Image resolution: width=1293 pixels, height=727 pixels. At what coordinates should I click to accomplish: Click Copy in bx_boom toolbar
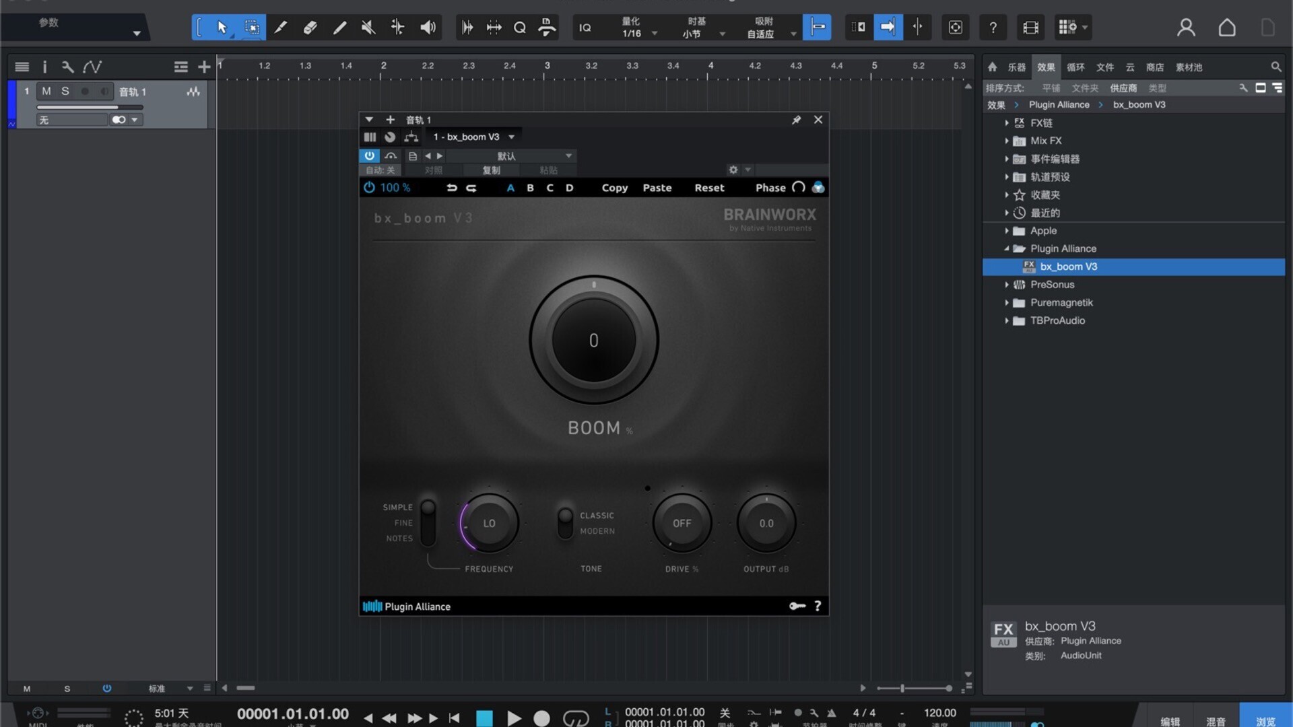tap(614, 188)
